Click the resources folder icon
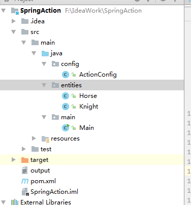The height and width of the screenshot is (205, 191). click(x=45, y=139)
